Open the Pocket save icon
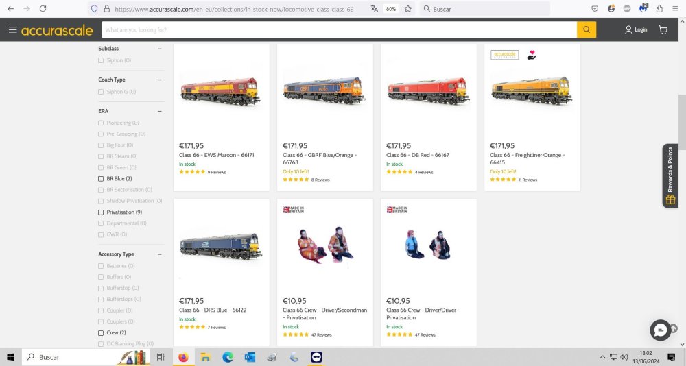This screenshot has width=686, height=366. pos(595,9)
